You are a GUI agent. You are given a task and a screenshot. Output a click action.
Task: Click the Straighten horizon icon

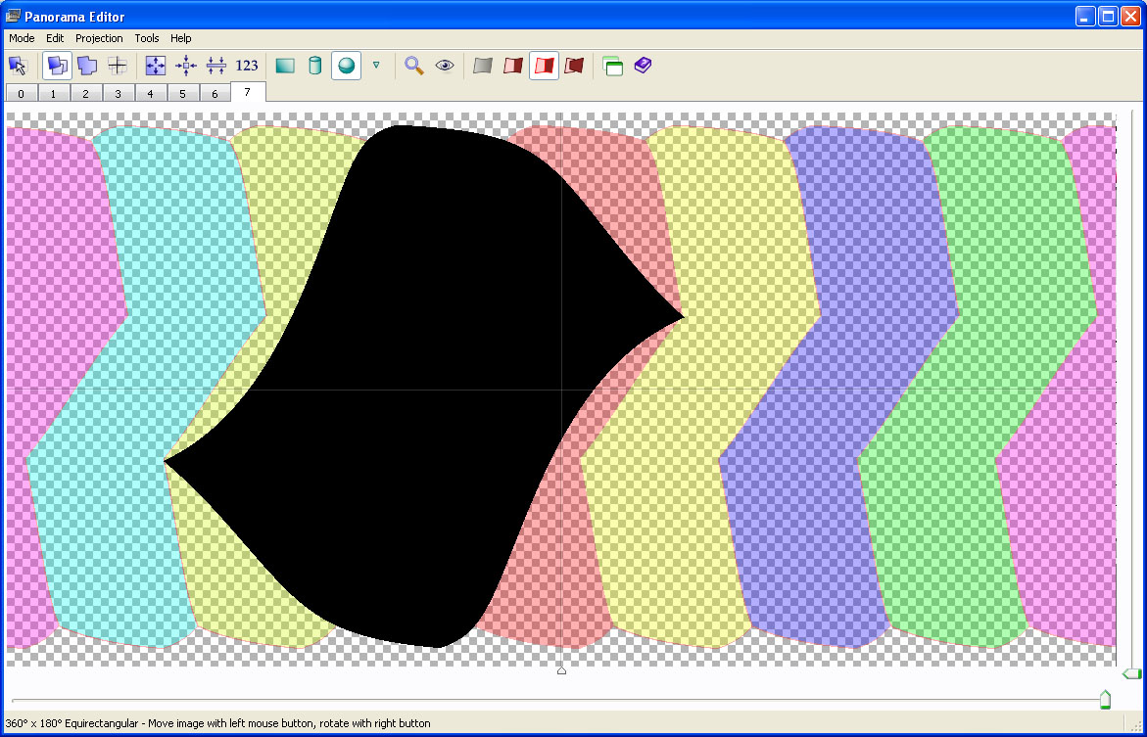point(216,66)
